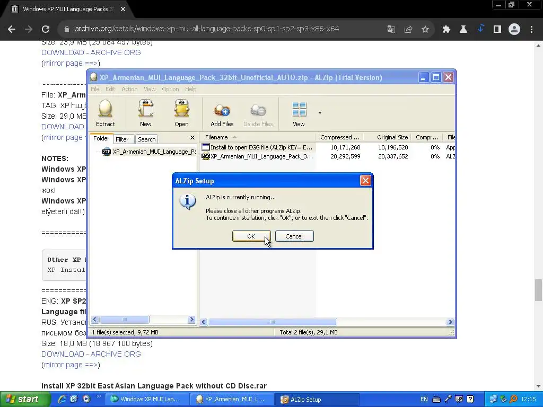Toggle the browser side panel icon
The width and height of the screenshot is (543, 407).
[x=497, y=29]
